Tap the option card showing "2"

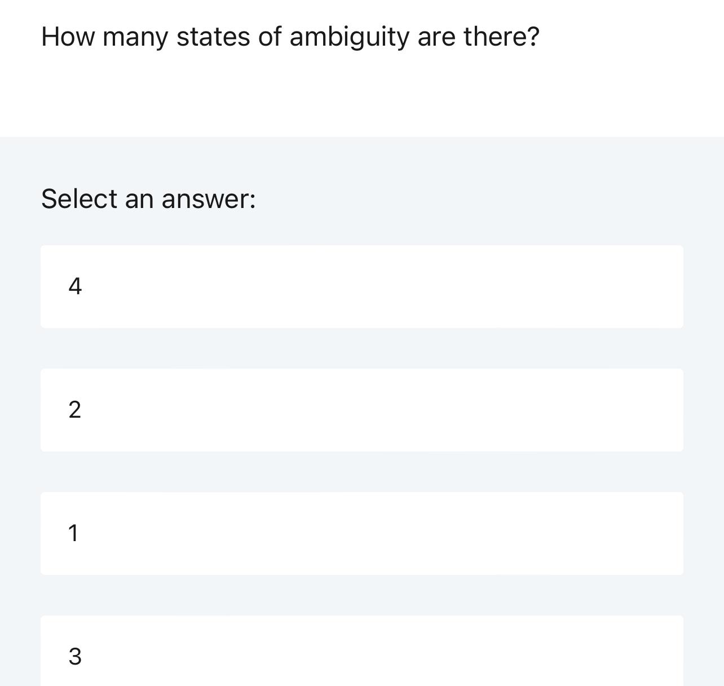coord(361,410)
